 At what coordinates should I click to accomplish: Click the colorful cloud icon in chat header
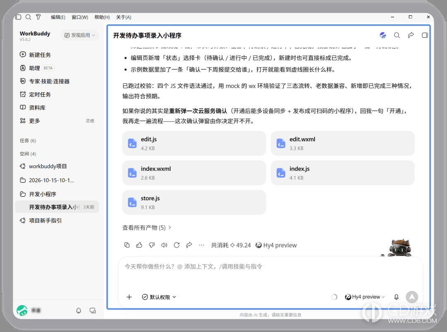pos(383,35)
